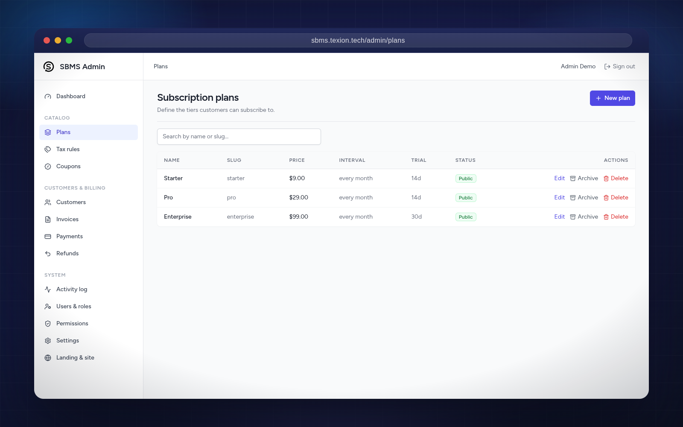Archive the Enterprise plan

584,217
